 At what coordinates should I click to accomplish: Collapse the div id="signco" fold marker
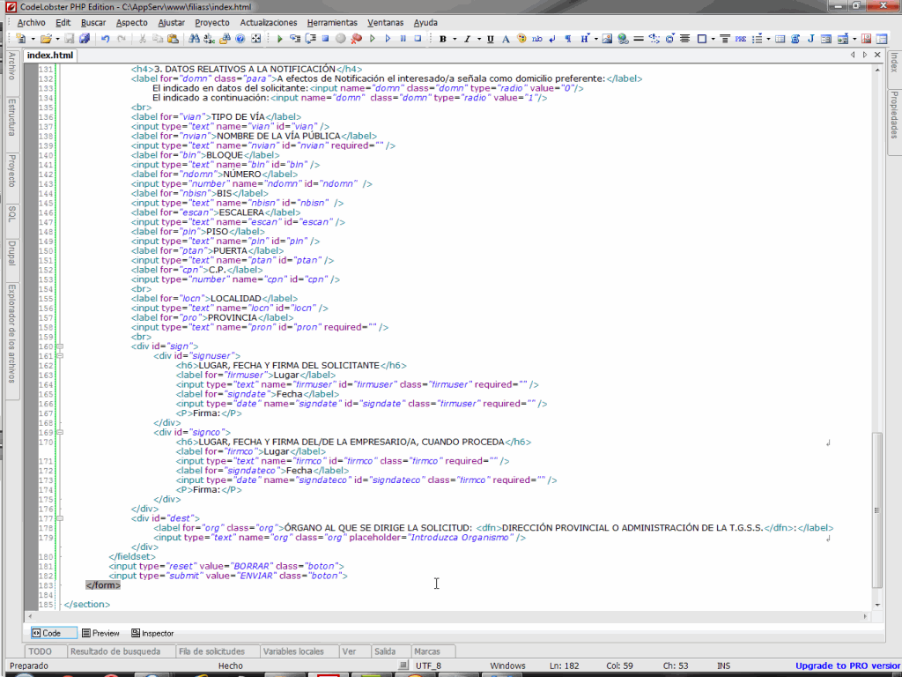point(60,432)
